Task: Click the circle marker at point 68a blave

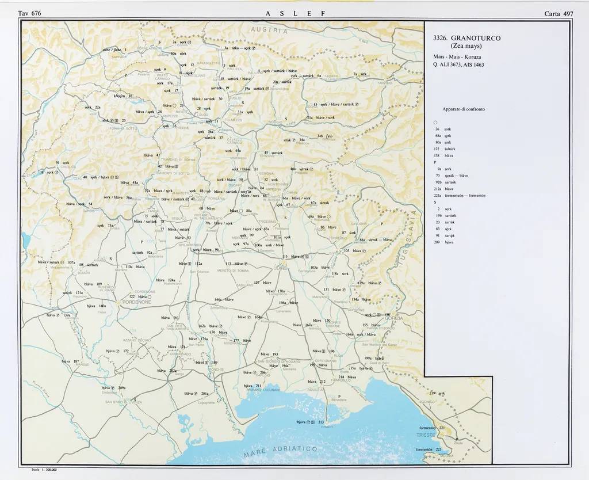Action: [x=328, y=217]
